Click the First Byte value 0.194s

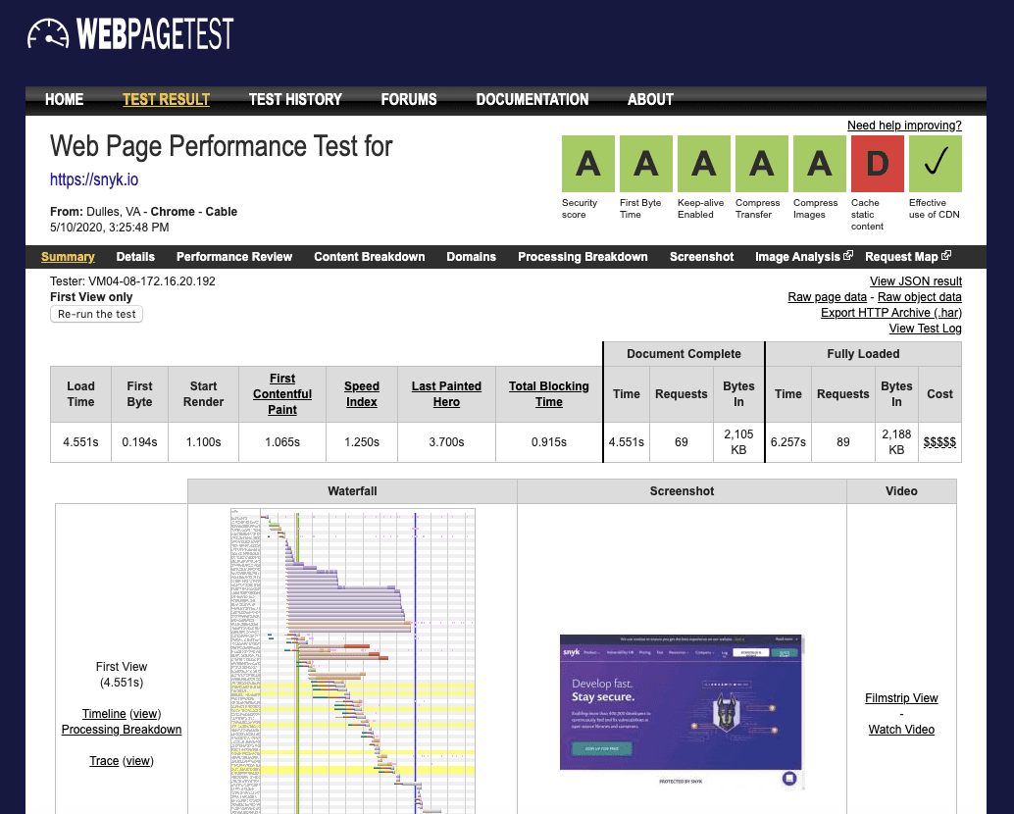tap(139, 442)
